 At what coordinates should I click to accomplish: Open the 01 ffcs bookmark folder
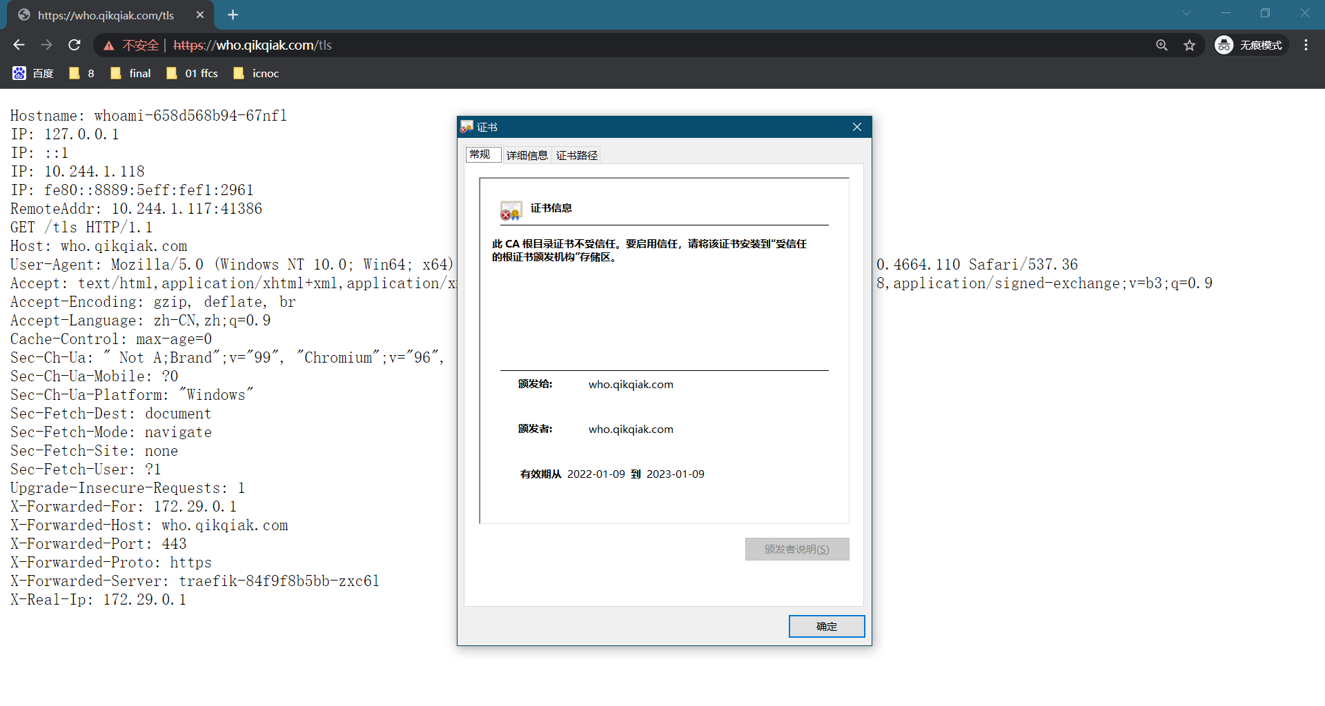coord(193,73)
